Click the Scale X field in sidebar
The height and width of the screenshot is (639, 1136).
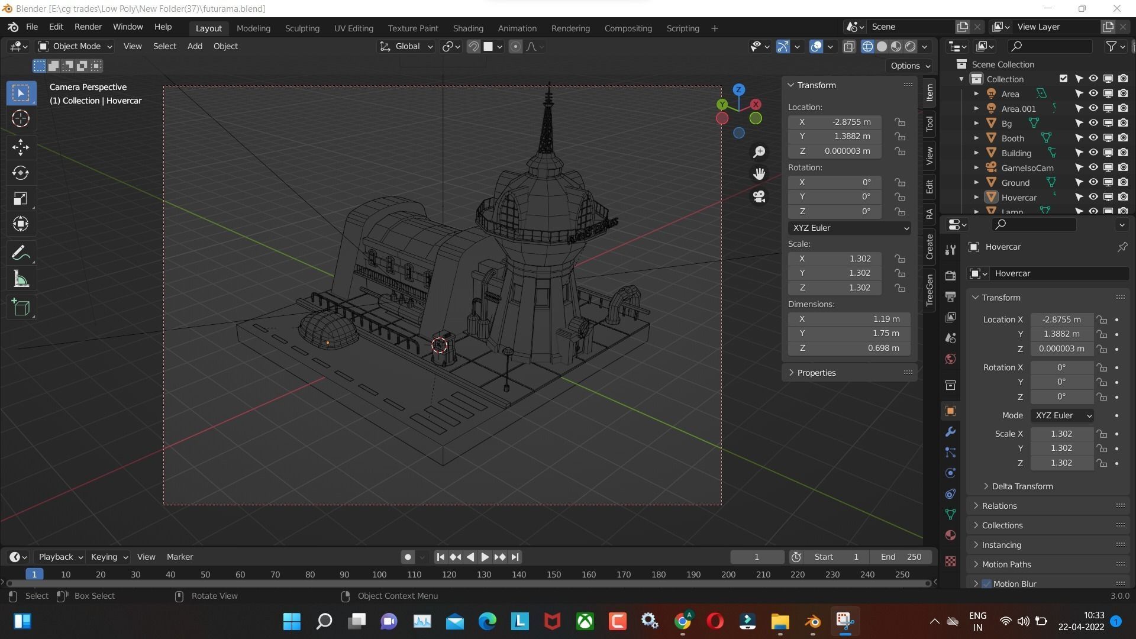pyautogui.click(x=835, y=259)
